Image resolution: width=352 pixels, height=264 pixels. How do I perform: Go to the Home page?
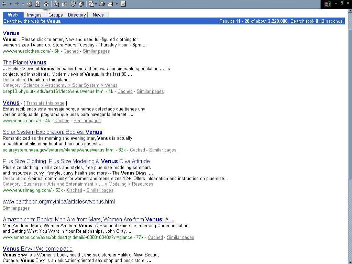tap(46, 4)
